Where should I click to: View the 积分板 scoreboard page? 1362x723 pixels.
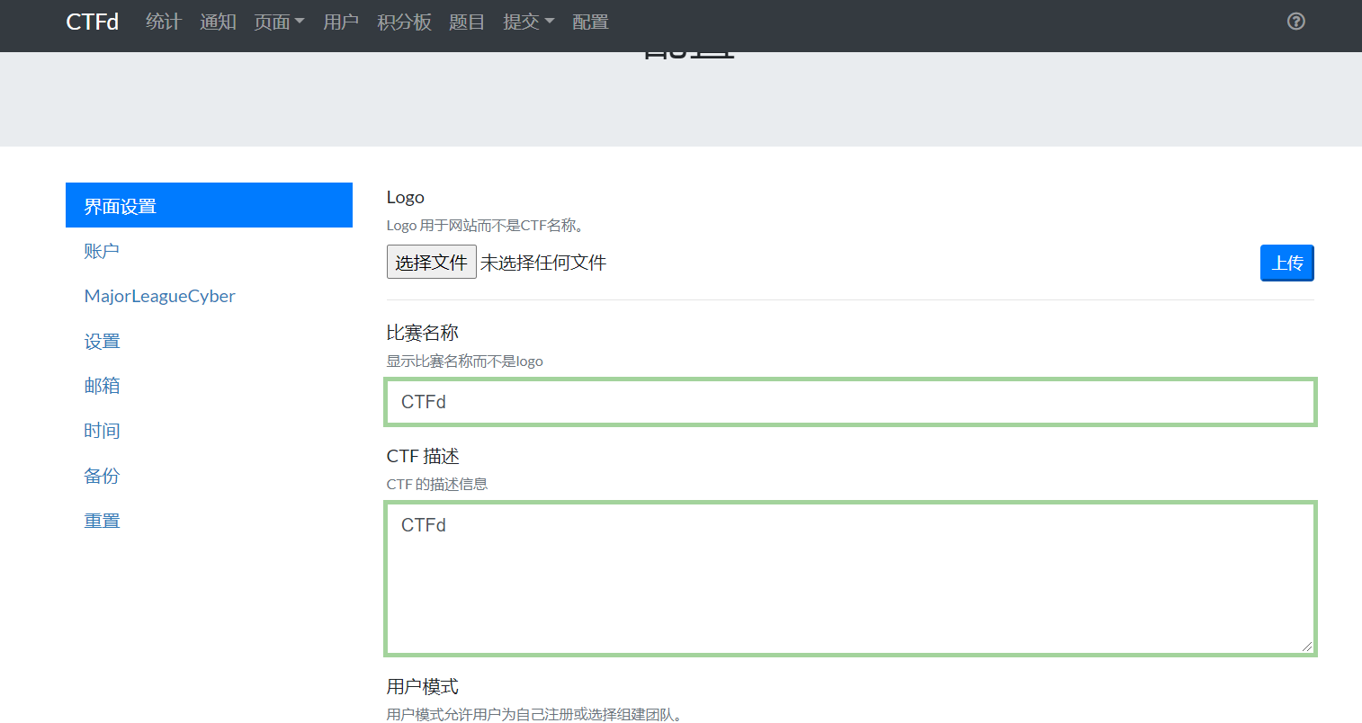pos(404,22)
